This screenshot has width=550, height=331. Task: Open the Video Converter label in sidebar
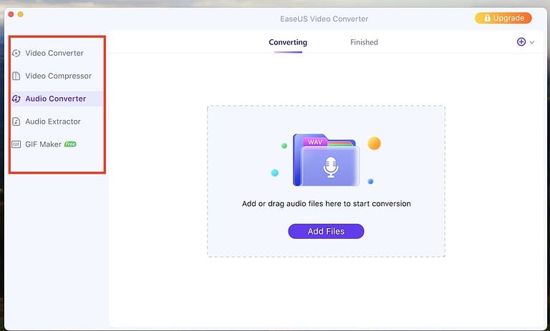[x=54, y=54]
